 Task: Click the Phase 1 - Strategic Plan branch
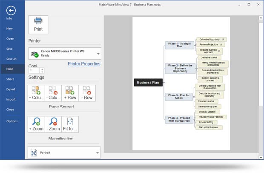[x=180, y=45]
